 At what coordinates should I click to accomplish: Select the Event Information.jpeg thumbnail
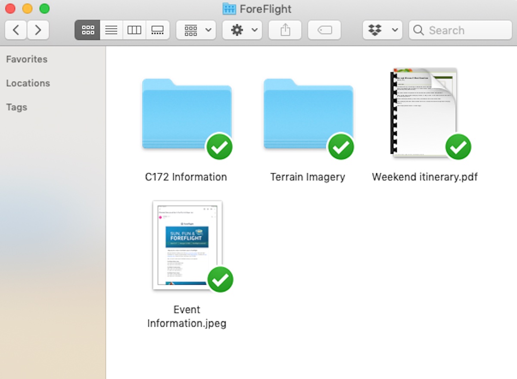point(187,245)
